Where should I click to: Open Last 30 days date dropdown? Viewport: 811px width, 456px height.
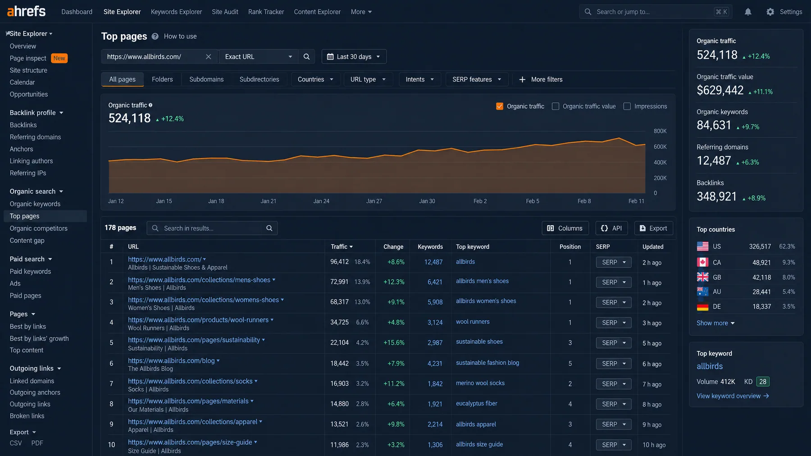click(x=354, y=56)
